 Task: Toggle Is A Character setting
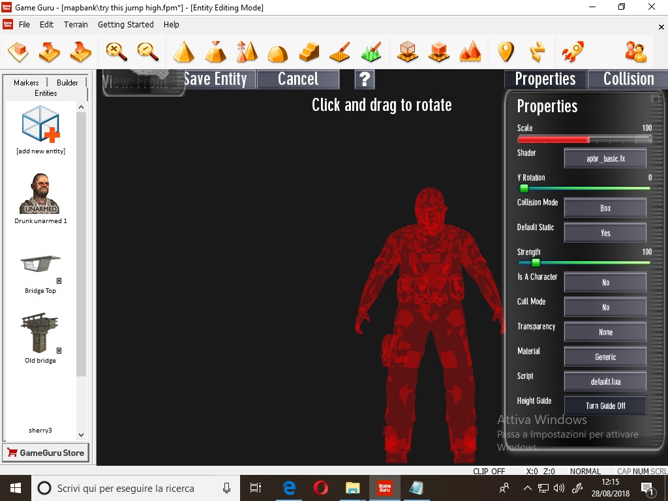(x=605, y=282)
